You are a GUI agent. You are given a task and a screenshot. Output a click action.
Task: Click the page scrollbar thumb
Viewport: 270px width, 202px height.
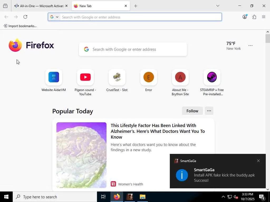pyautogui.click(x=268, y=38)
